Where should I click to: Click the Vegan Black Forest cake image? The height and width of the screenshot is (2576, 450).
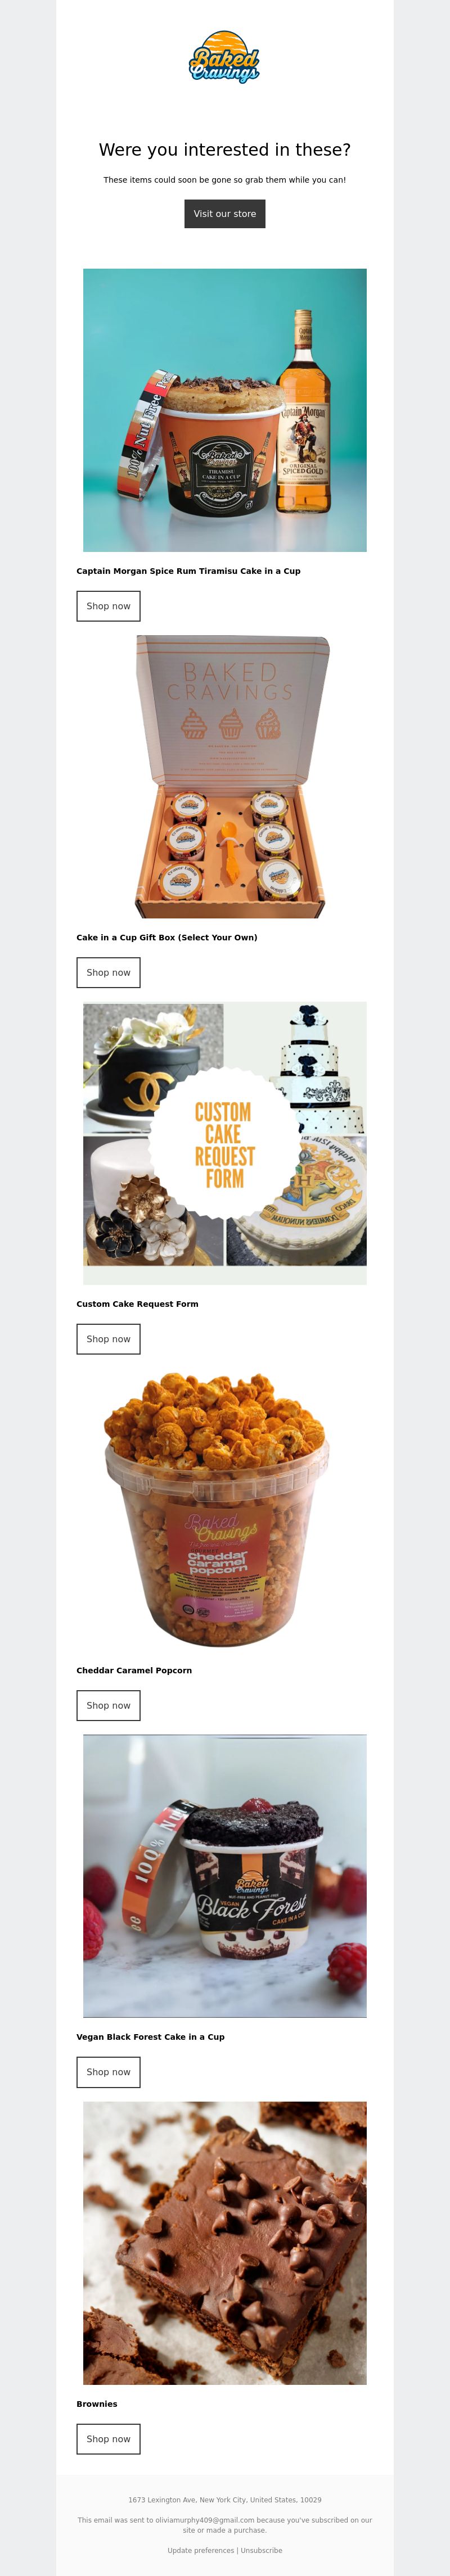[225, 1876]
